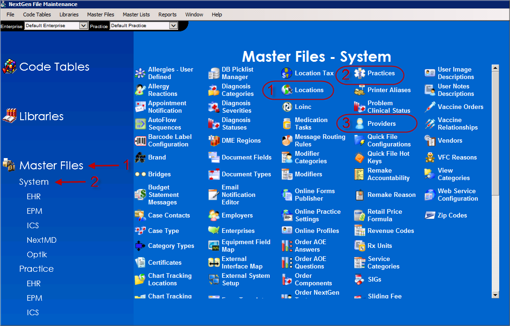Screen dimensions: 510x326
Task: Open the Modifiers link
Action: click(308, 174)
